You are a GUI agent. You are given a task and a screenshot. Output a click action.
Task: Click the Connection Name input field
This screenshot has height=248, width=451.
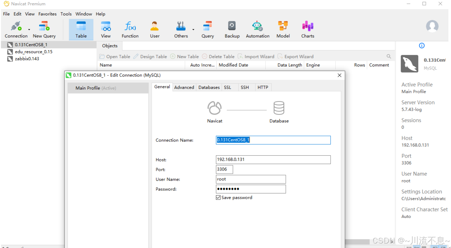pyautogui.click(x=273, y=140)
